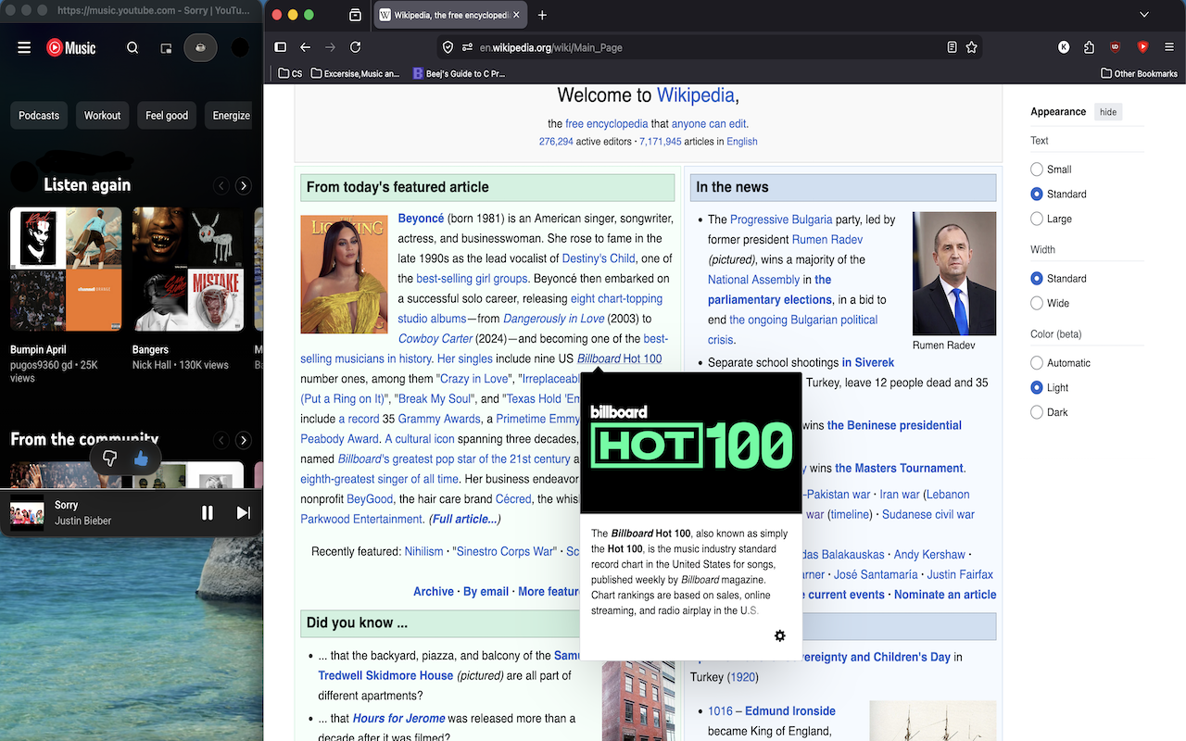This screenshot has width=1186, height=741.
Task: Click the tracking protection shield icon
Action: pos(448,47)
